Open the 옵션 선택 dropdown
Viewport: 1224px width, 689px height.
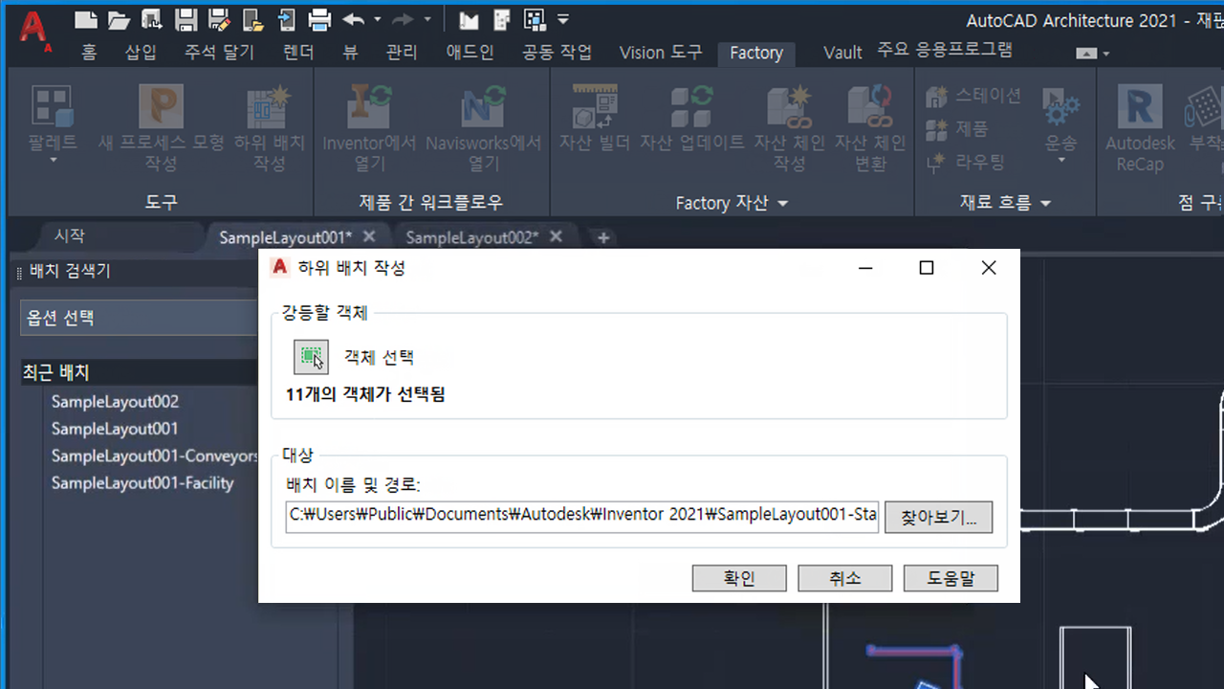click(x=140, y=318)
